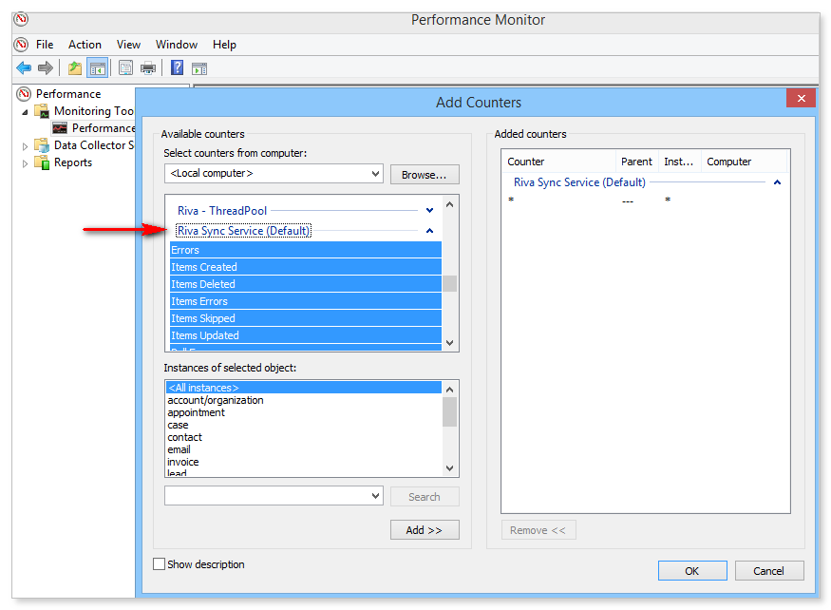Click the instances list scrollbar thumb
This screenshot has height=610, width=831.
pyautogui.click(x=449, y=411)
